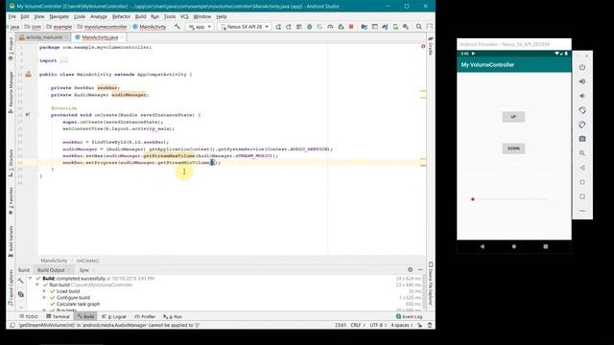614x345 pixels.
Task: Expand the Load build tree node
Action: pos(44,291)
